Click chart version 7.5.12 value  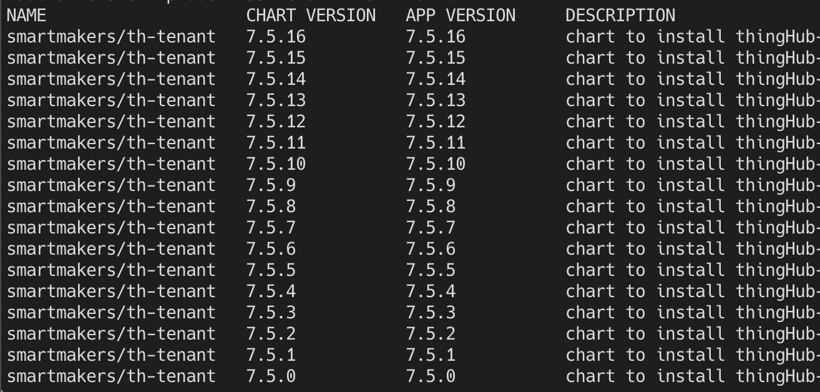click(276, 122)
